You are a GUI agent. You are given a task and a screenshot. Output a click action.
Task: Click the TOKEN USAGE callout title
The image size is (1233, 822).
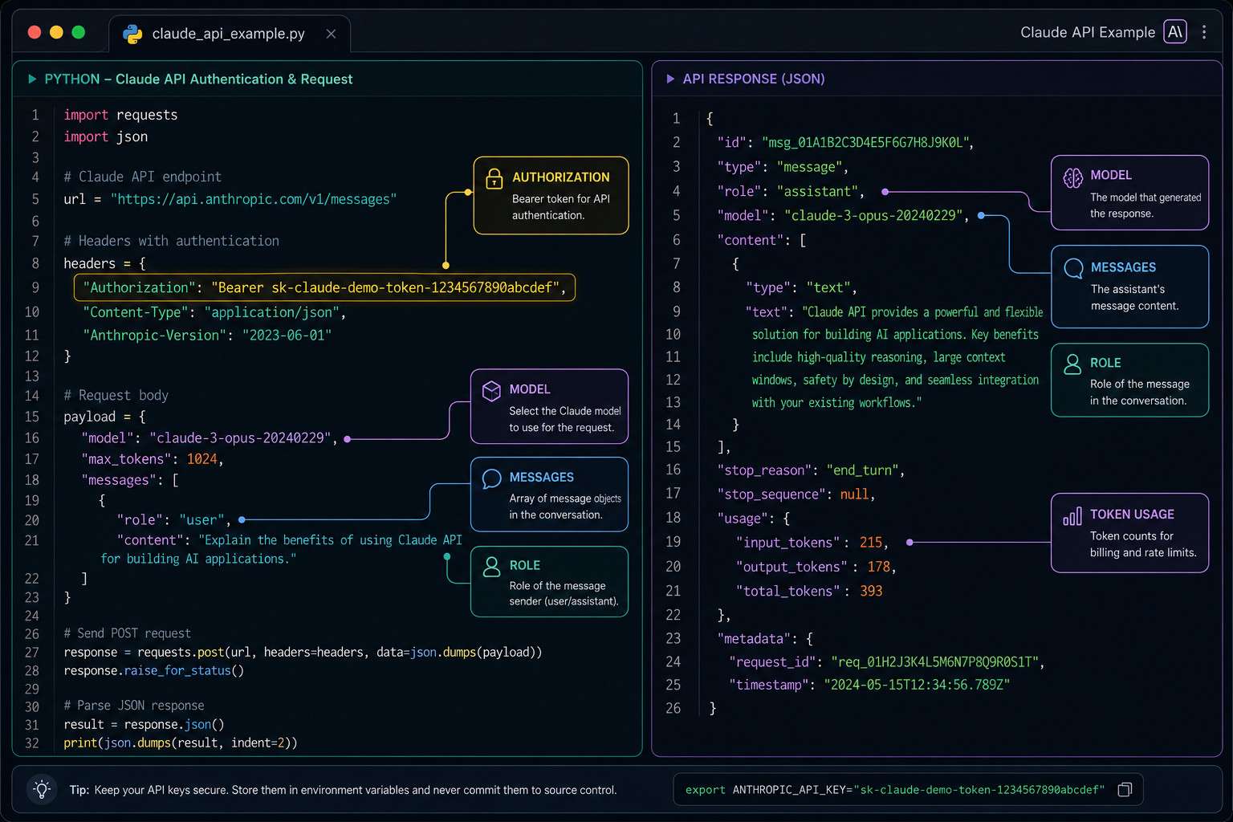(1132, 515)
